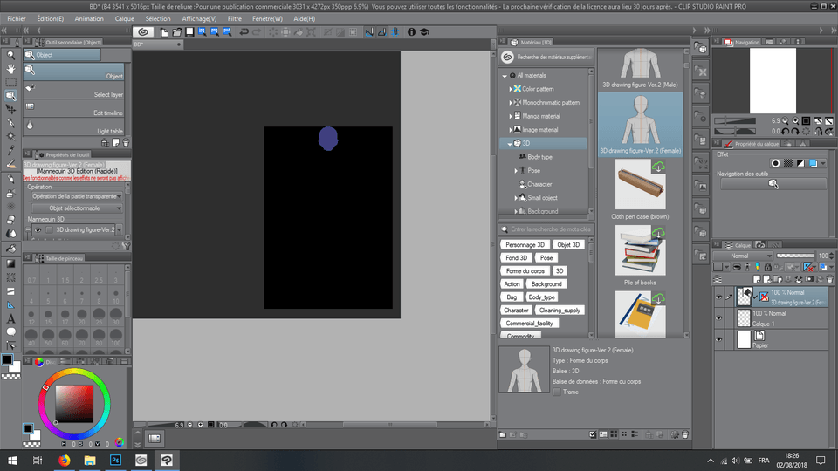Image resolution: width=838 pixels, height=471 pixels.
Task: Click the Snap to ruler icon in the command bar
Action: coord(369,32)
